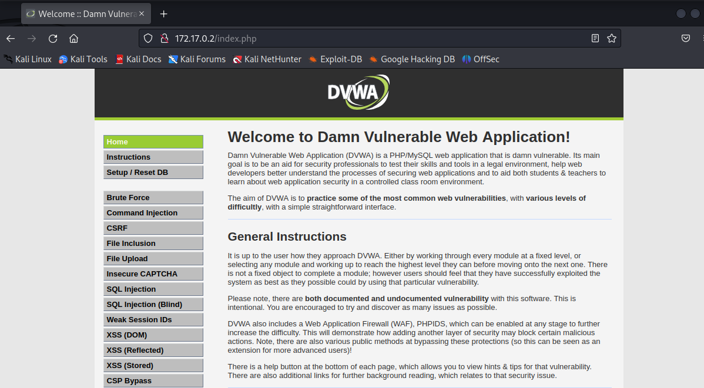Toggle reader view icon in address bar
Screen dimensions: 704x388
point(595,39)
